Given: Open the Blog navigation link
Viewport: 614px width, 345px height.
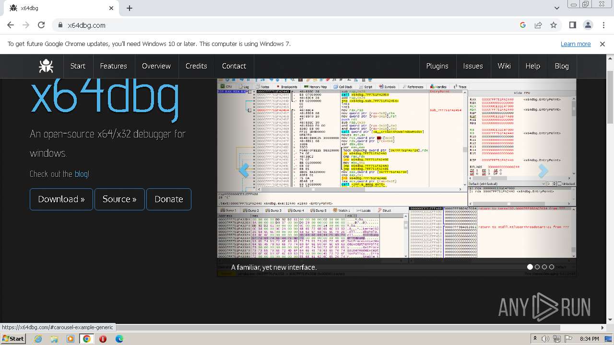Looking at the screenshot, I should (562, 66).
